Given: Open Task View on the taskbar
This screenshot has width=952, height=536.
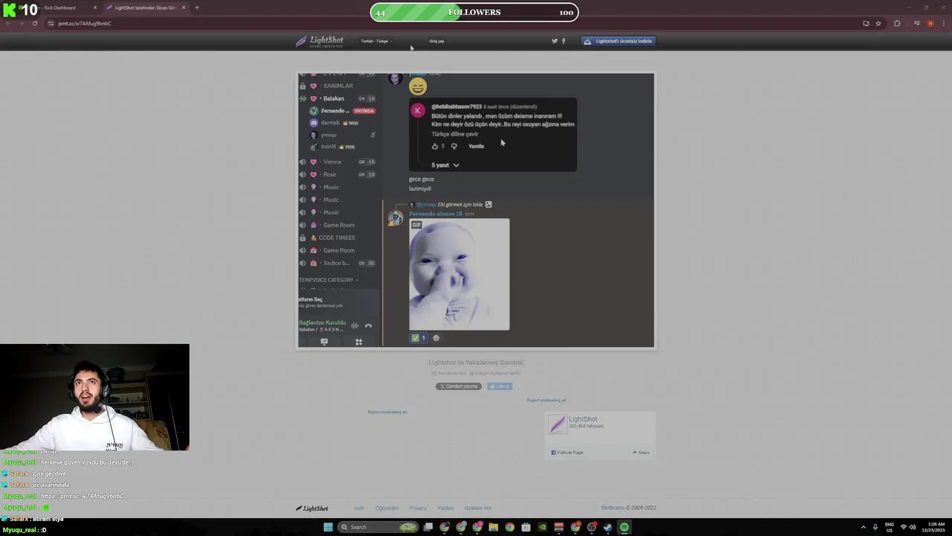Looking at the screenshot, I should click(428, 527).
